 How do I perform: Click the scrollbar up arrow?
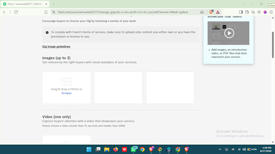[273, 18]
